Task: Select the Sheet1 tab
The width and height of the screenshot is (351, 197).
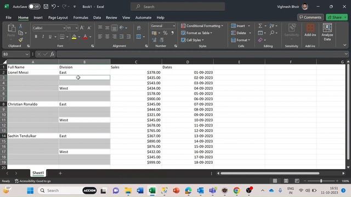Action: [38, 173]
